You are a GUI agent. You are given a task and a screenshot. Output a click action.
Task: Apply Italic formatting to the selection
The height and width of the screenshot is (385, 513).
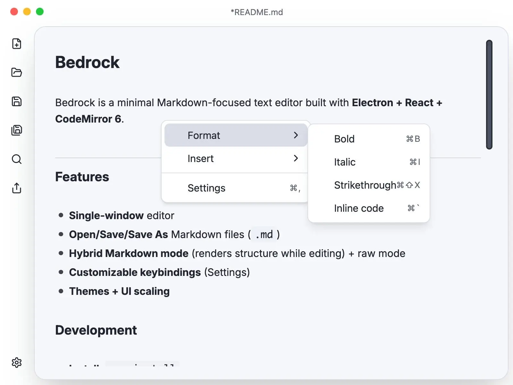[x=344, y=162]
